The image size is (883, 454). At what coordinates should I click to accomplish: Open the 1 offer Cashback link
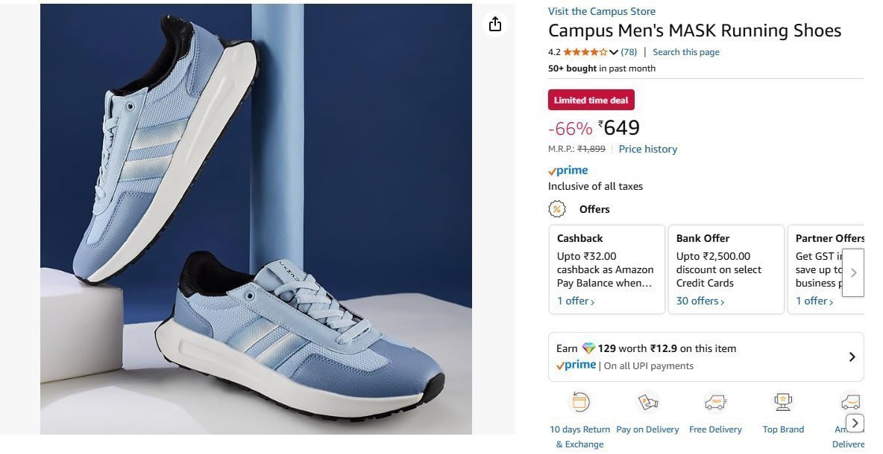576,301
